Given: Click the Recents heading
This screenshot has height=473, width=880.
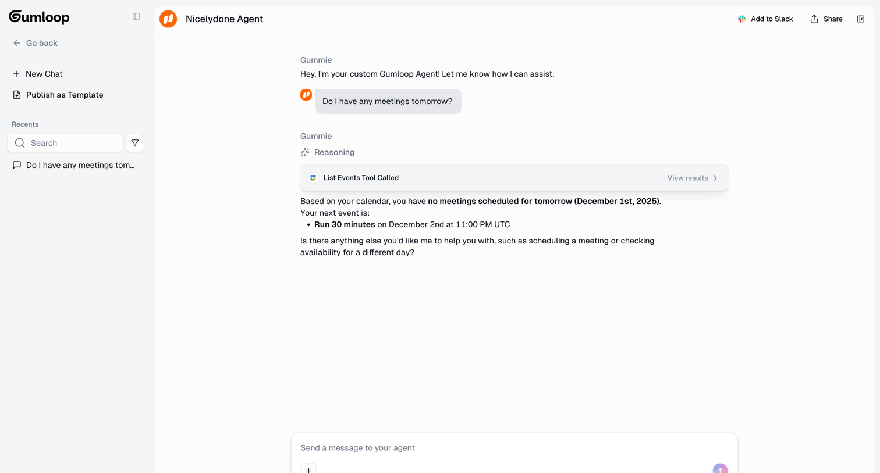Looking at the screenshot, I should [25, 124].
